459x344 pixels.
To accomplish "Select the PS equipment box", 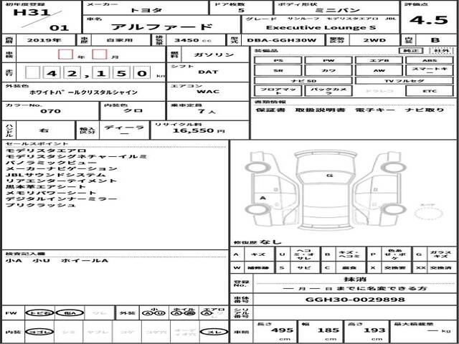I will (278, 60).
